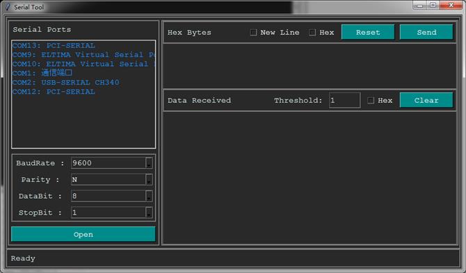Image resolution: width=466 pixels, height=273 pixels.
Task: Pick the COM1 port entry
Action: (42, 73)
